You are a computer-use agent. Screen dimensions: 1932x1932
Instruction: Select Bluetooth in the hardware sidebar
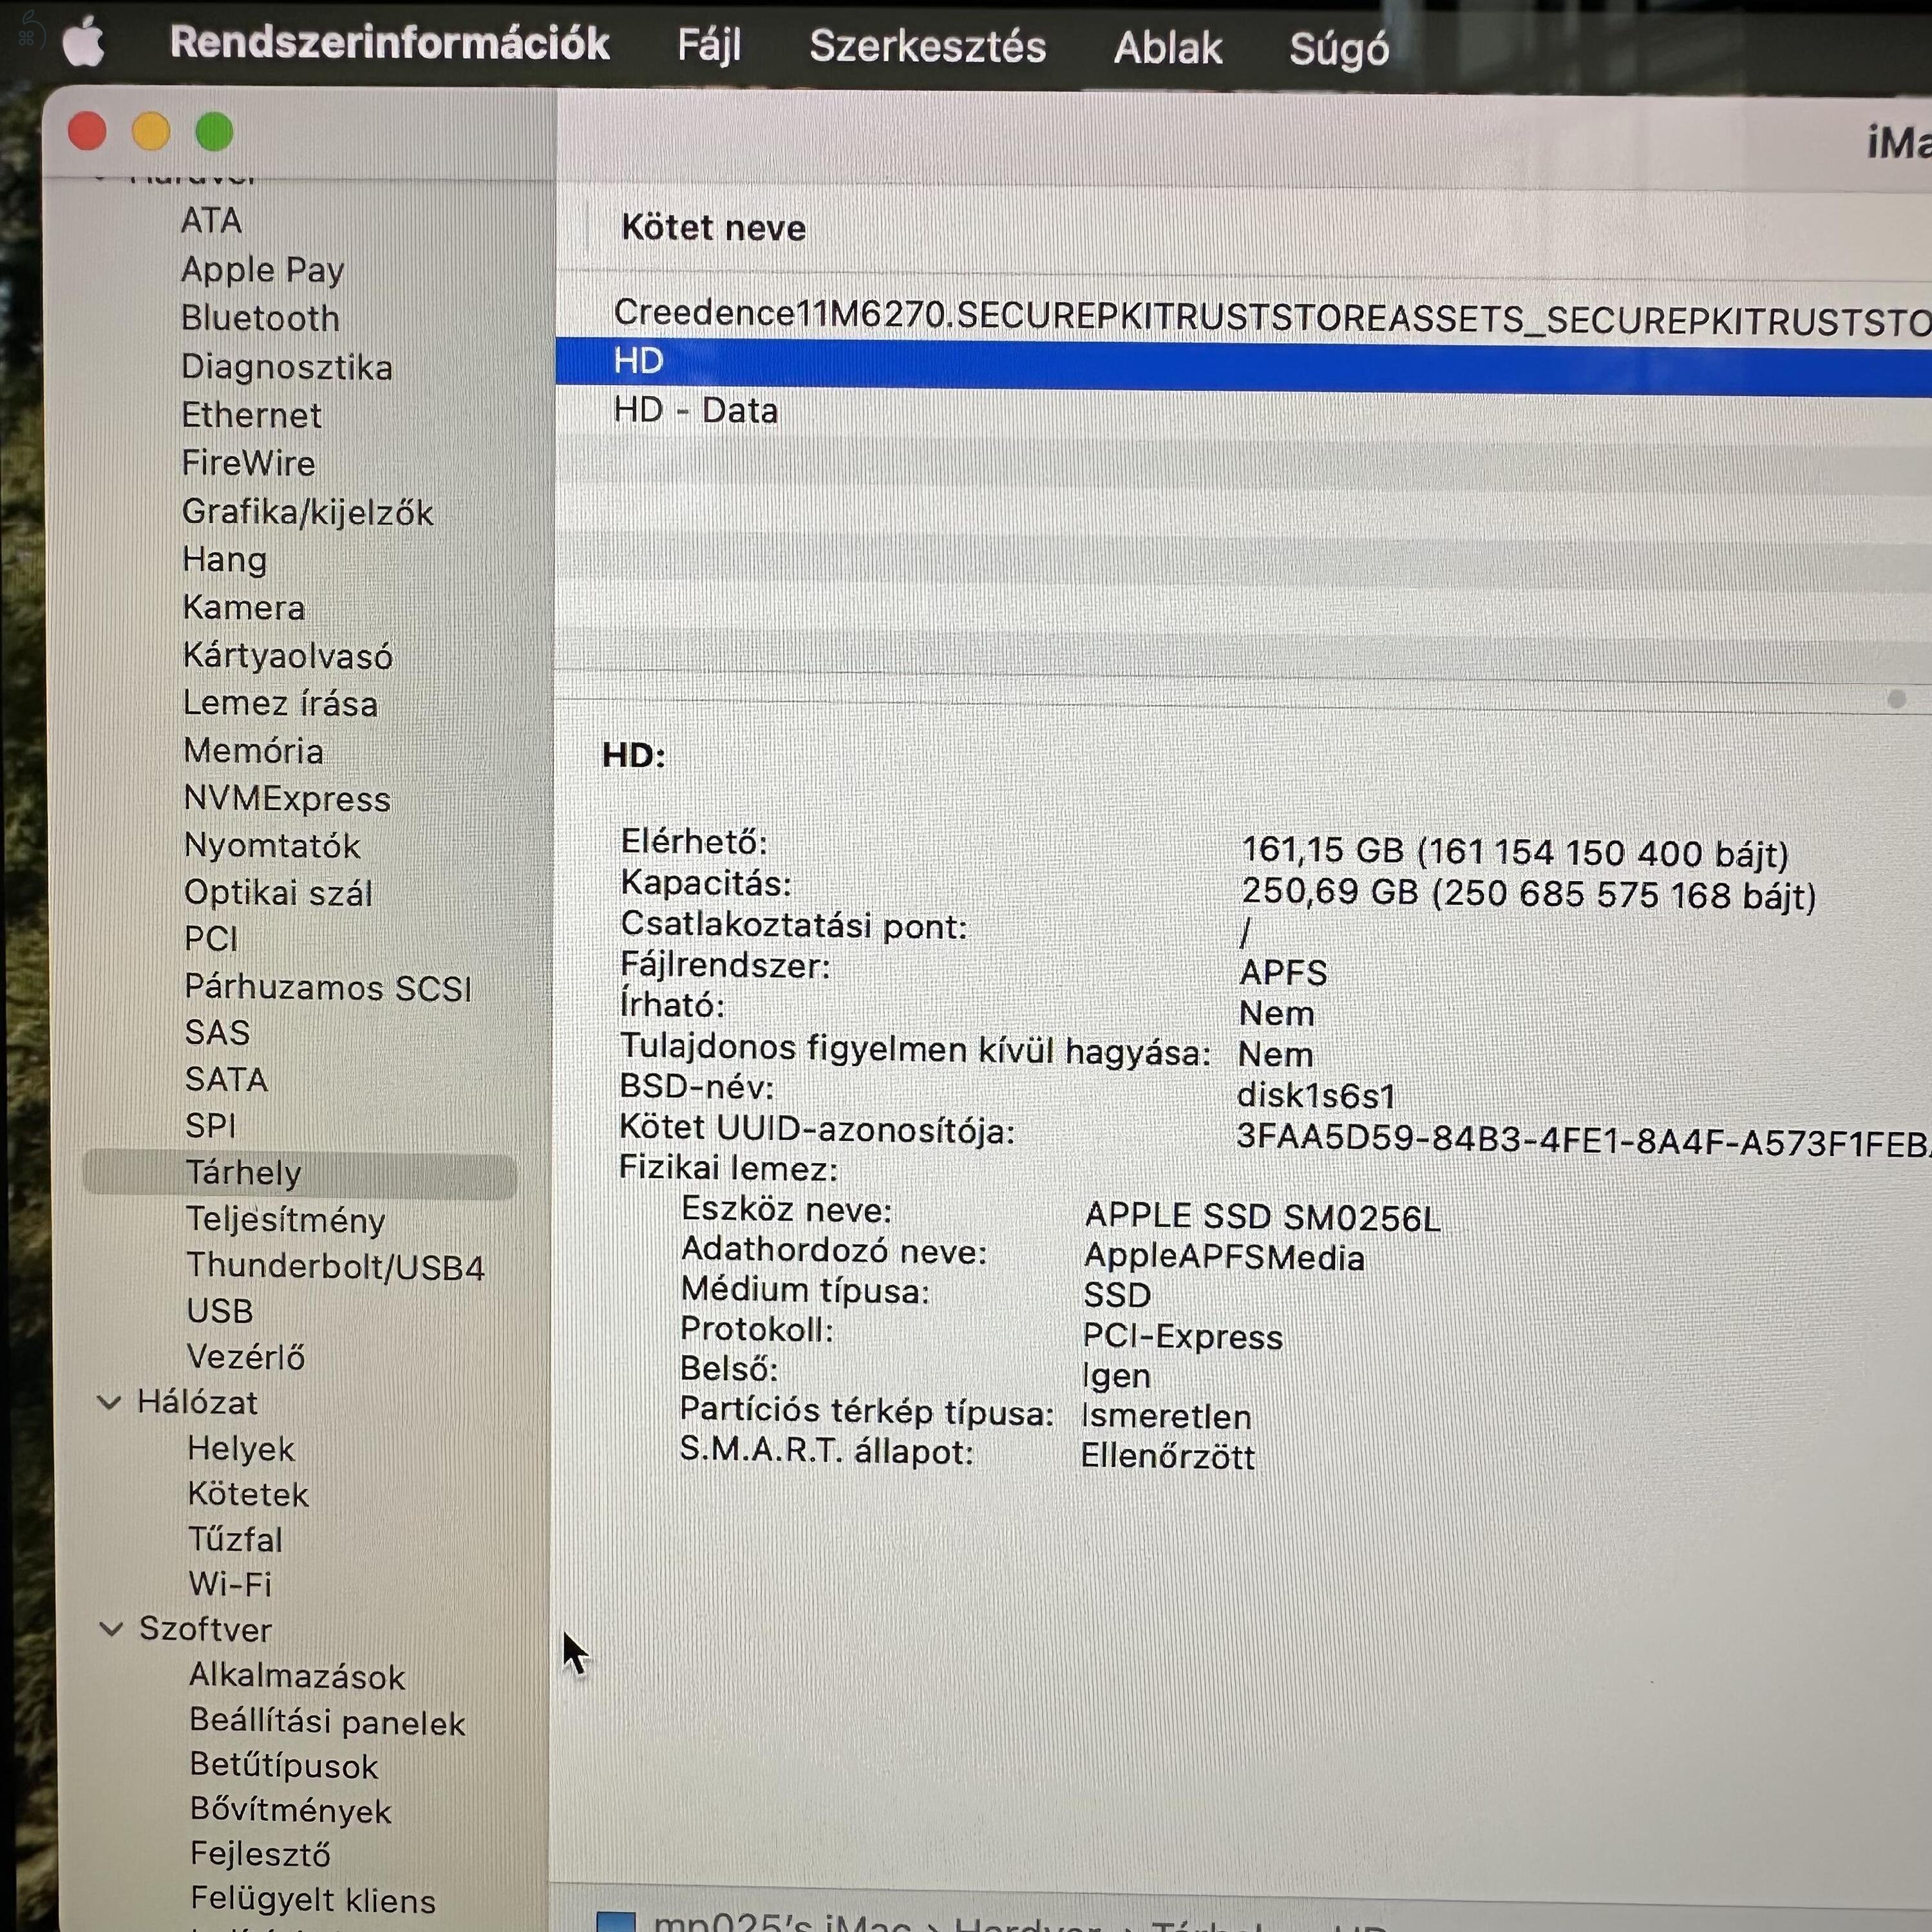coord(260,318)
